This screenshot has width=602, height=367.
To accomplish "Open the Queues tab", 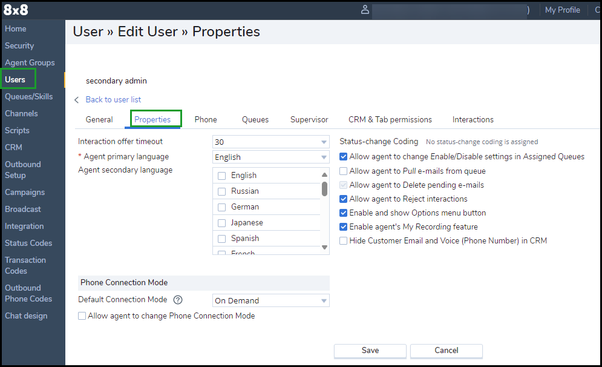I will pos(255,119).
